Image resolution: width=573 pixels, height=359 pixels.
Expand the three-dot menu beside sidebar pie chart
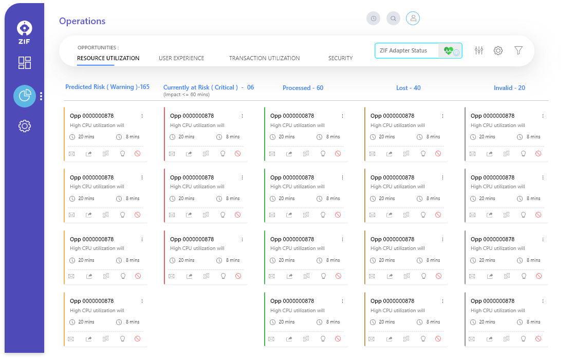click(41, 96)
